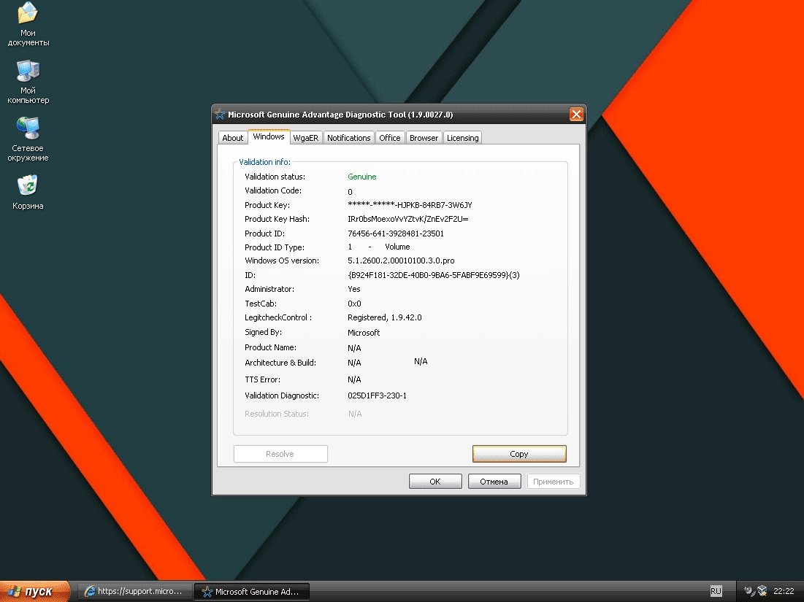The image size is (804, 602).
Task: Click the Product Key value ending 3W6JY
Action: [410, 205]
